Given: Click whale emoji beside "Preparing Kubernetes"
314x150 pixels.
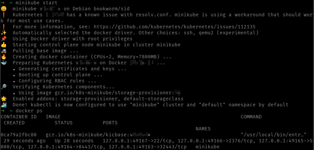Looking at the screenshot, I should point(4,63).
